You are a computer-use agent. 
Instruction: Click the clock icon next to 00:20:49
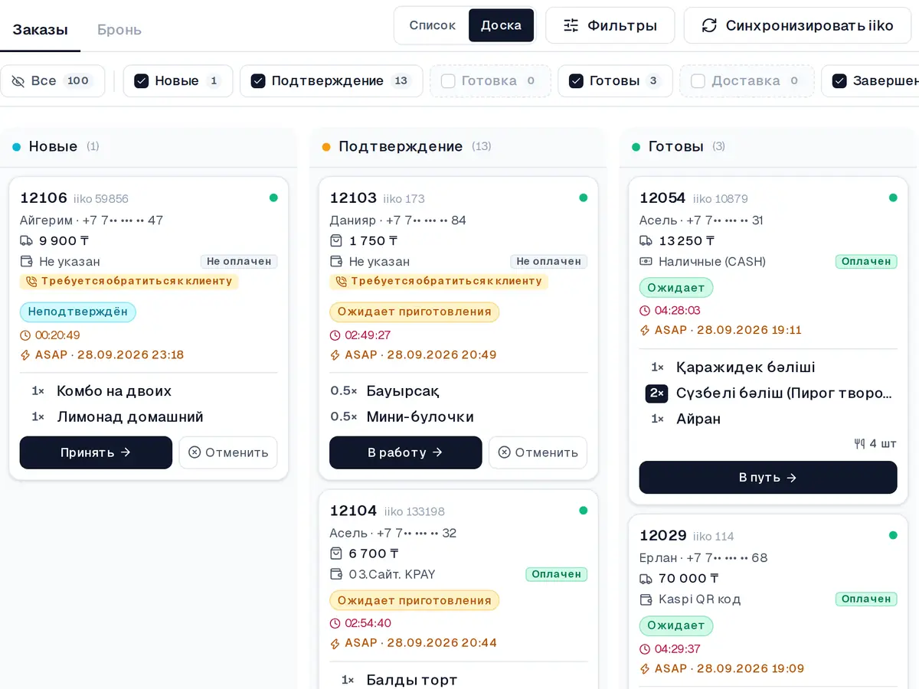pos(25,335)
